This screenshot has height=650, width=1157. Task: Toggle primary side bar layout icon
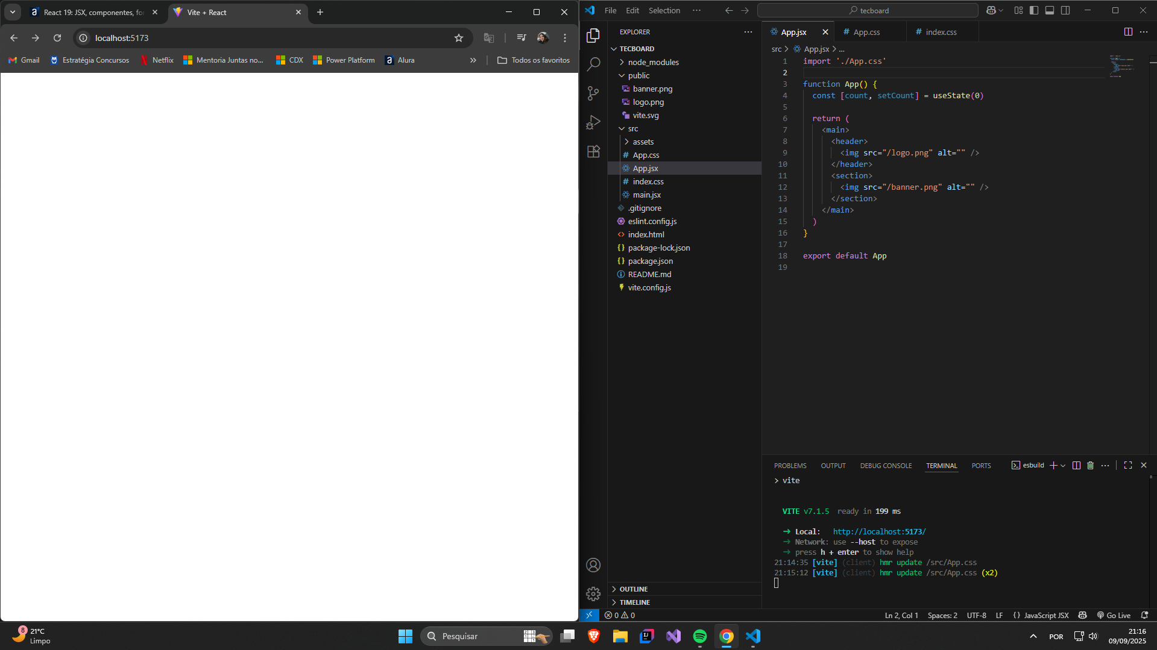(x=1034, y=10)
